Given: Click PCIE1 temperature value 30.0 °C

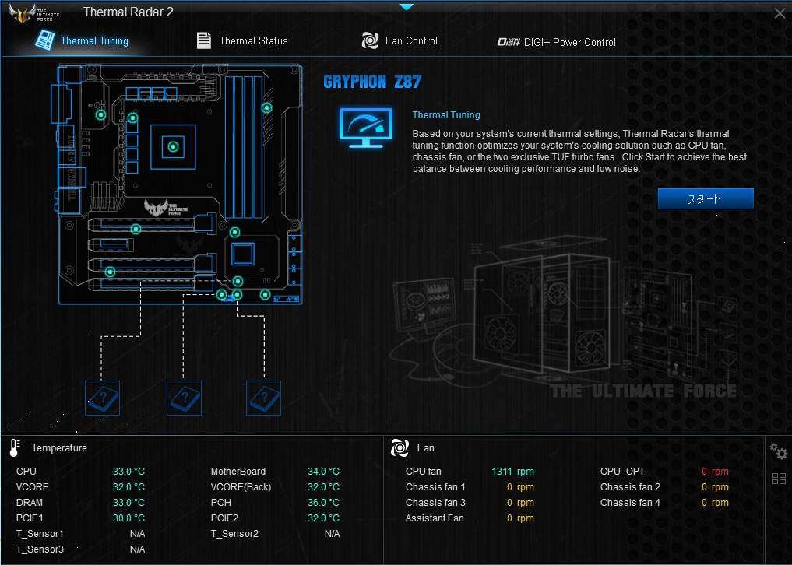Looking at the screenshot, I should click(x=128, y=518).
